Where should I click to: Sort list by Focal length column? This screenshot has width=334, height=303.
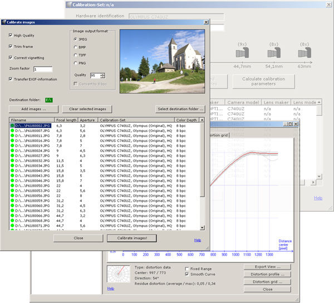pos(66,120)
